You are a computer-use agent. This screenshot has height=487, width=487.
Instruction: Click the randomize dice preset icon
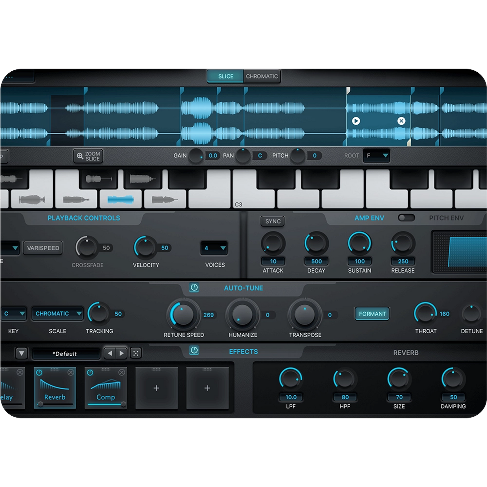pyautogui.click(x=136, y=353)
